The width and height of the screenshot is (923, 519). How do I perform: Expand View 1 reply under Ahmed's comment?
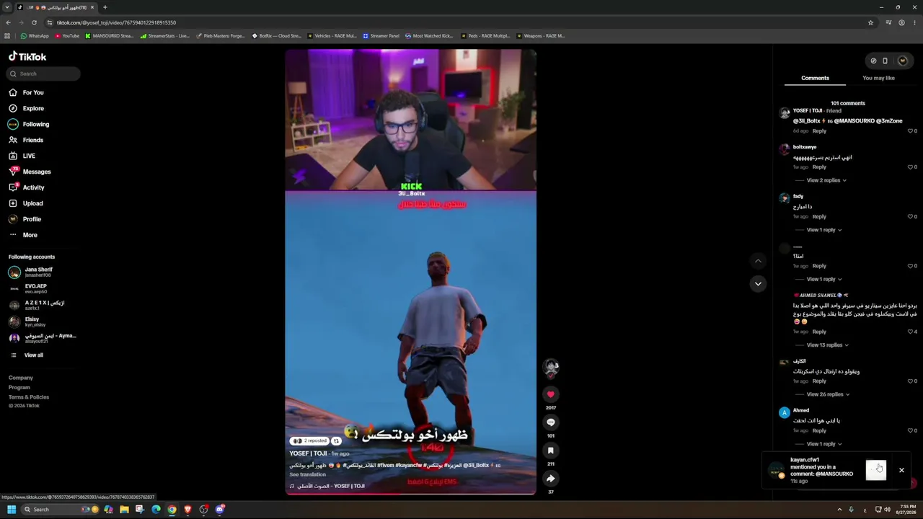(x=824, y=444)
